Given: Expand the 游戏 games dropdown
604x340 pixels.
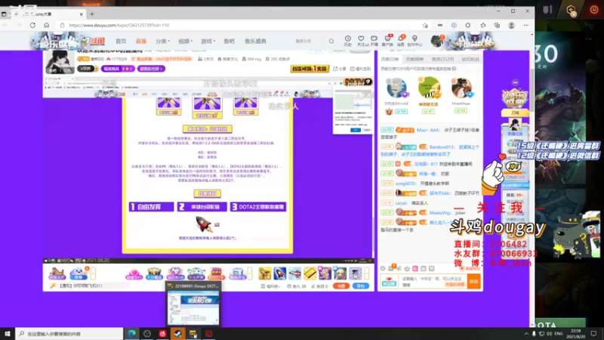Looking at the screenshot, I should (208, 41).
